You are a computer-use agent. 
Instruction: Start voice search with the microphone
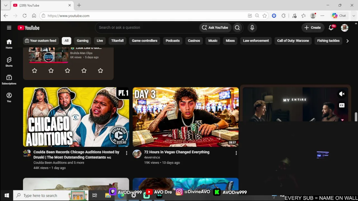(252, 28)
